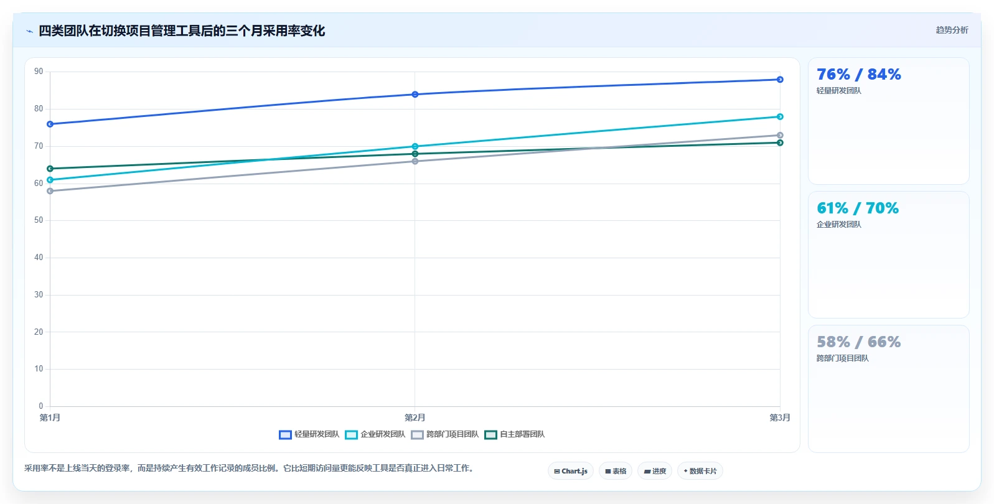This screenshot has width=994, height=504.
Task: Select the gray 跨部门项目团队 point at 第2月
Action: coord(415,161)
